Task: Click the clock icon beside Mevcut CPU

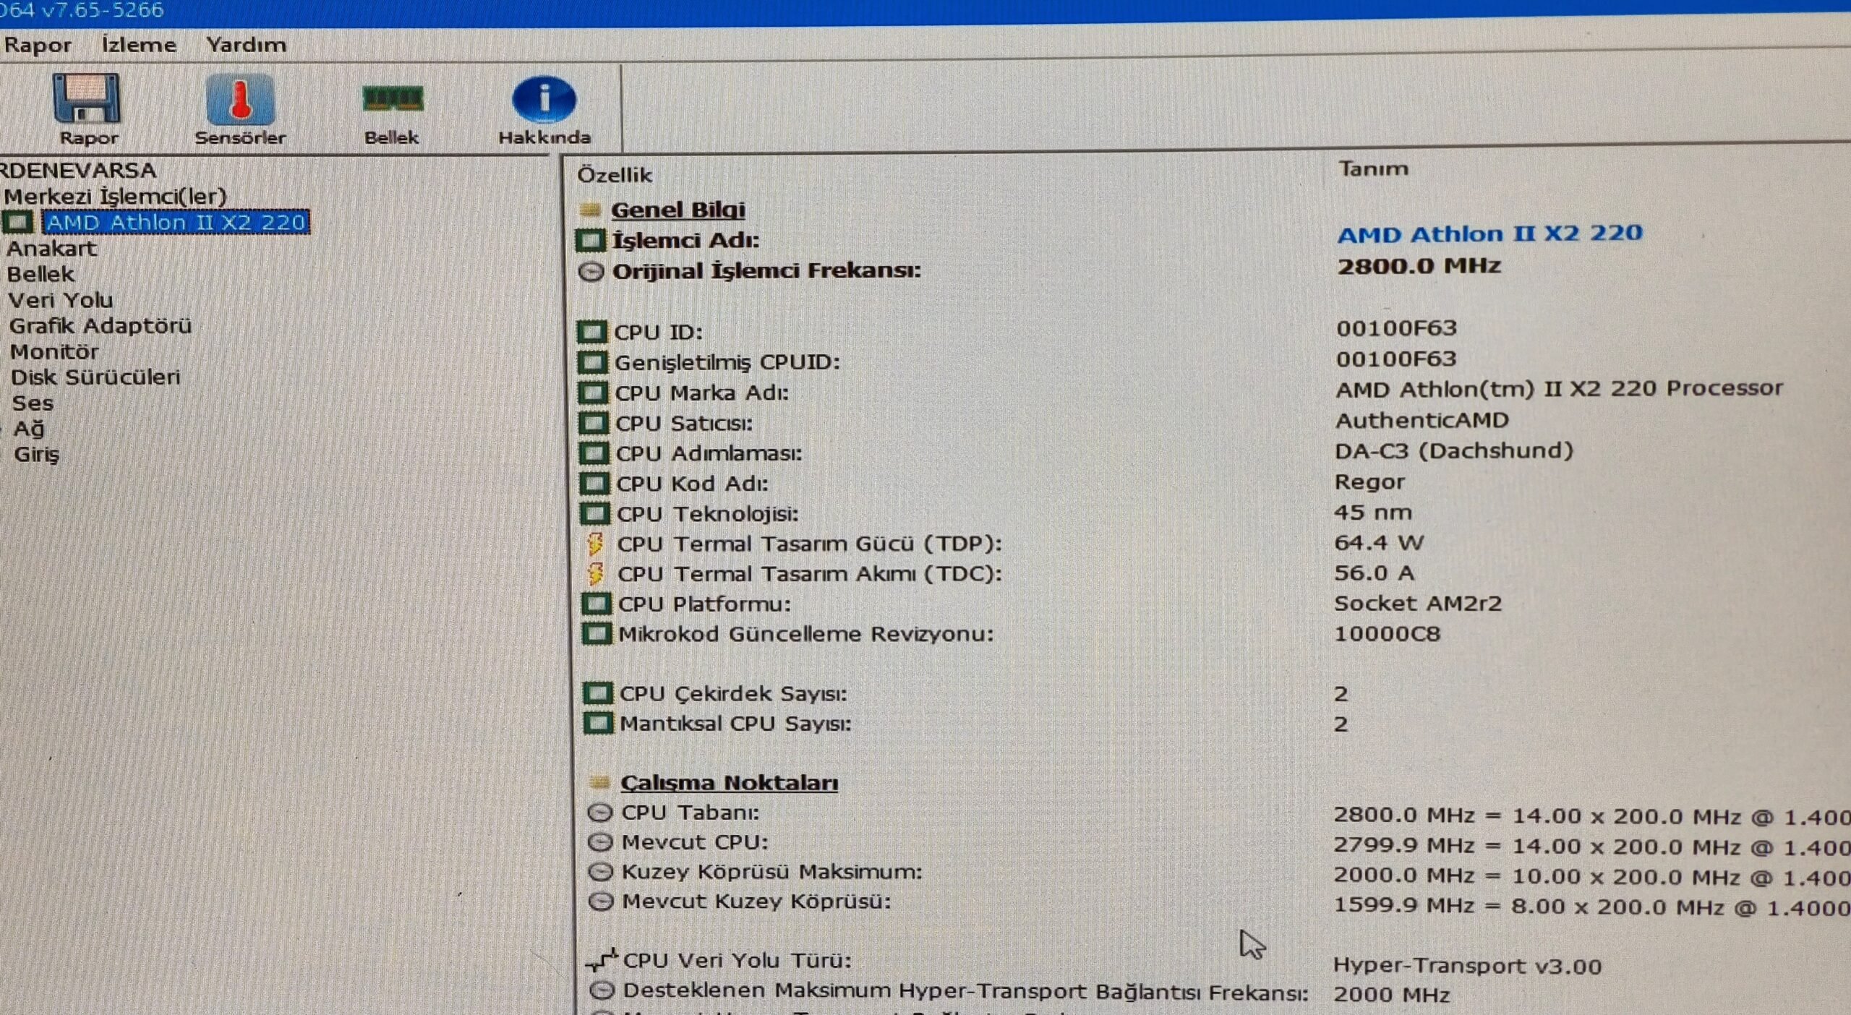Action: 599,842
